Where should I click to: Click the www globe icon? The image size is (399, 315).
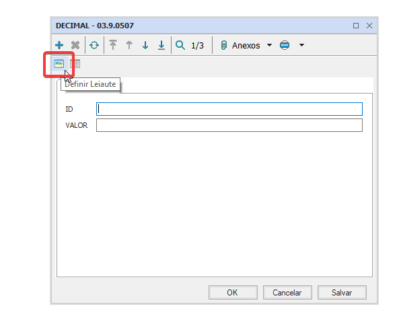(x=285, y=45)
